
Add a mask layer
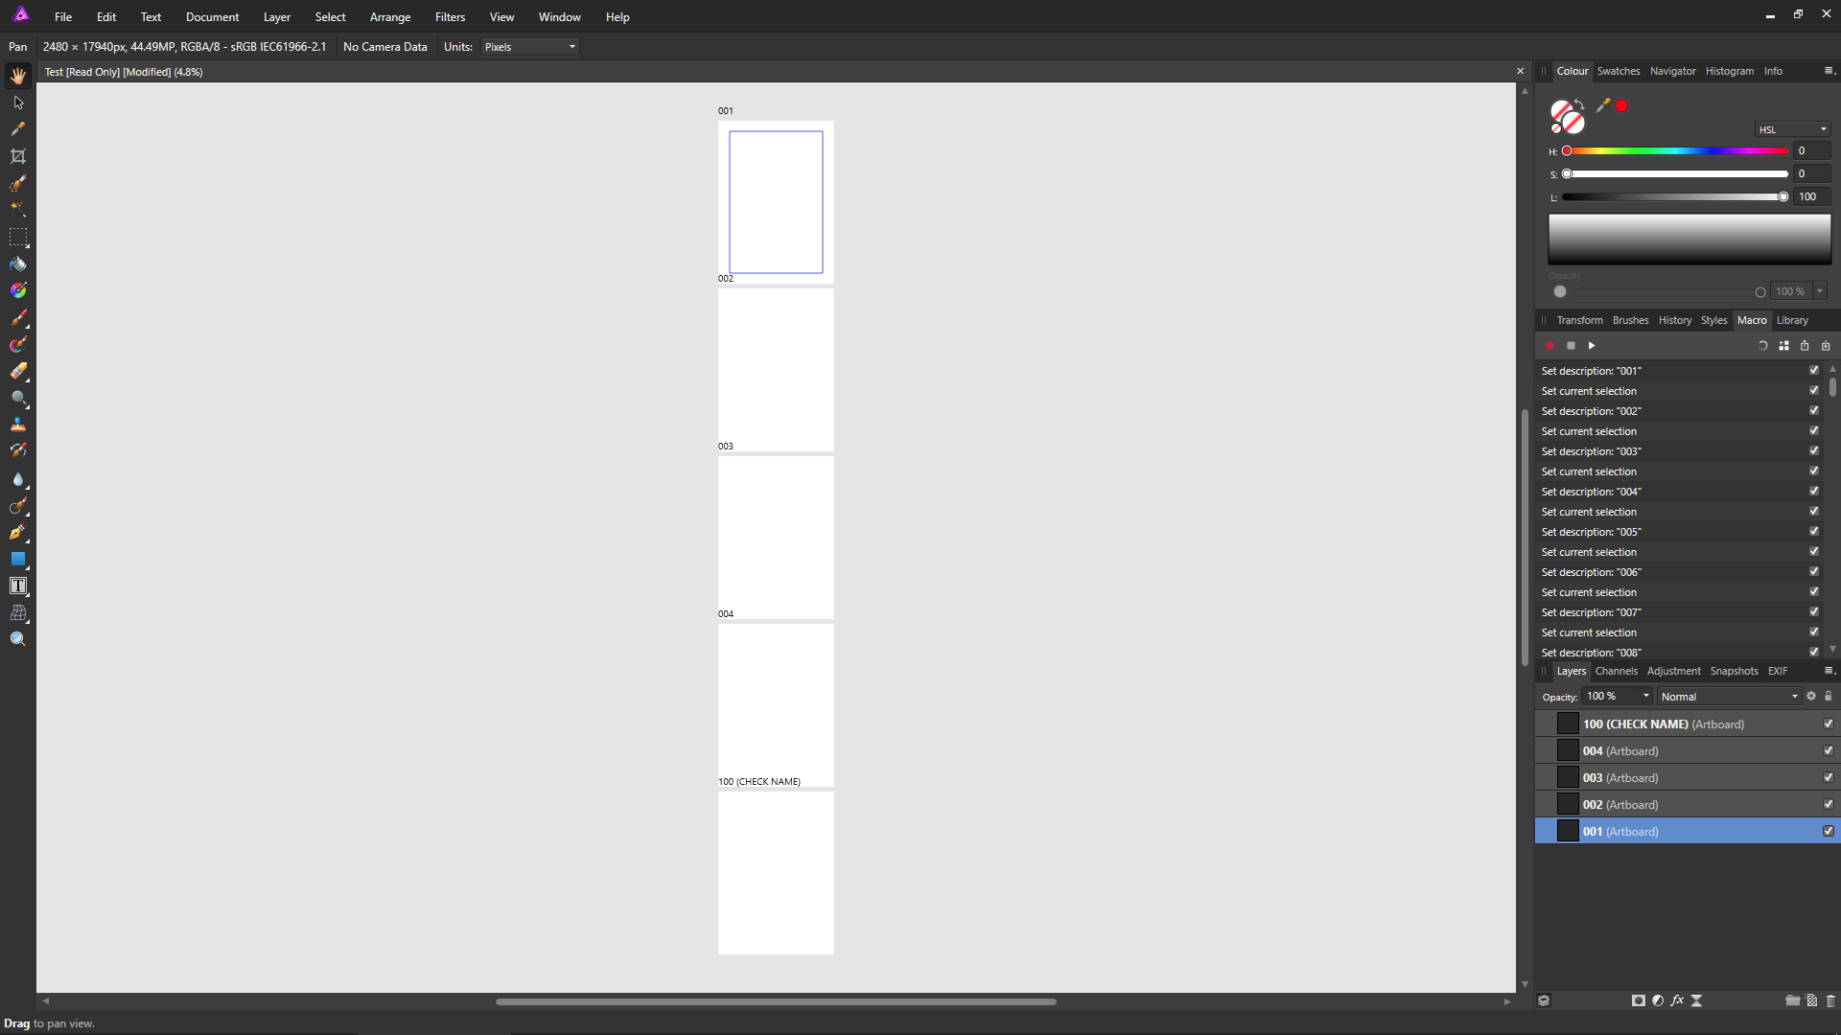(1639, 1000)
